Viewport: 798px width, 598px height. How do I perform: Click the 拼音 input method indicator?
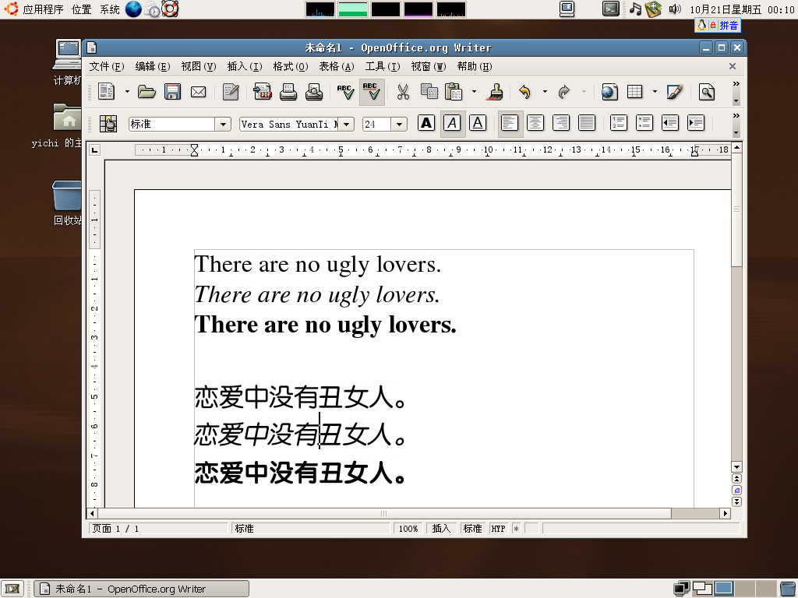point(729,26)
